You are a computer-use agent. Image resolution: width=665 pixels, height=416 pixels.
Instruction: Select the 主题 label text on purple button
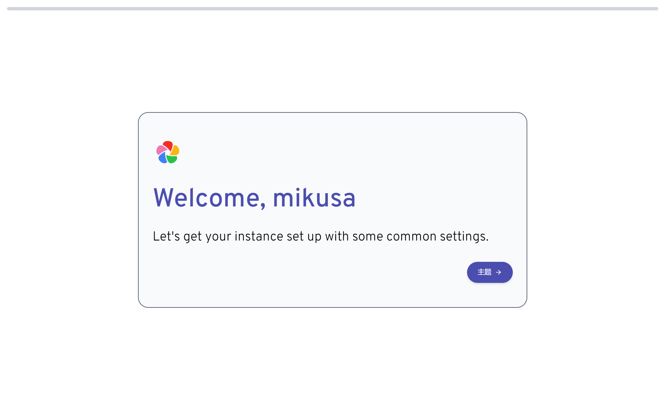[484, 272]
